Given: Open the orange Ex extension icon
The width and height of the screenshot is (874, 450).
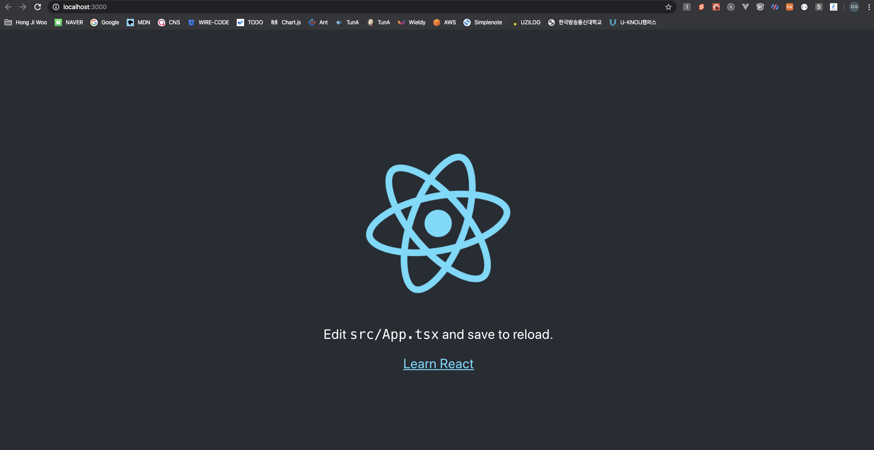Looking at the screenshot, I should 790,7.
